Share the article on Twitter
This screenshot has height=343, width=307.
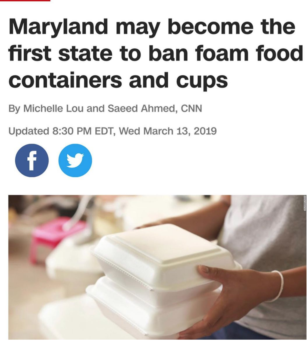[x=75, y=160]
